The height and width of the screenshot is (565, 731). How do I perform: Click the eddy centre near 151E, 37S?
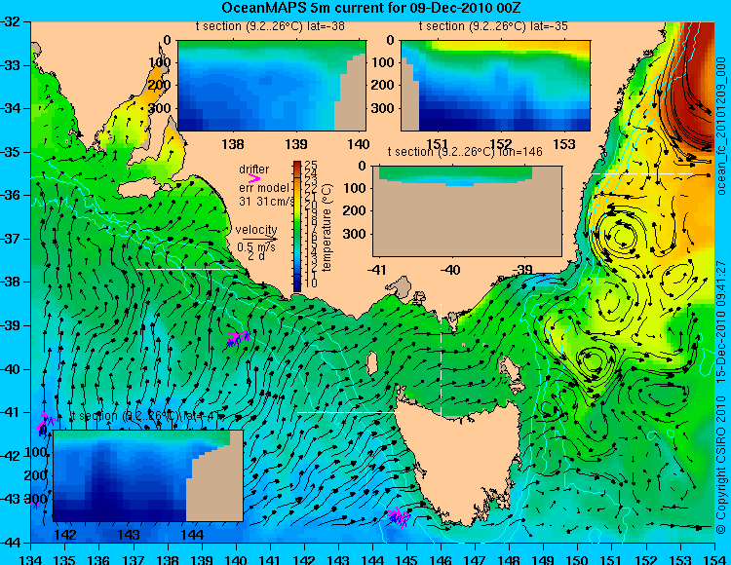(x=621, y=236)
